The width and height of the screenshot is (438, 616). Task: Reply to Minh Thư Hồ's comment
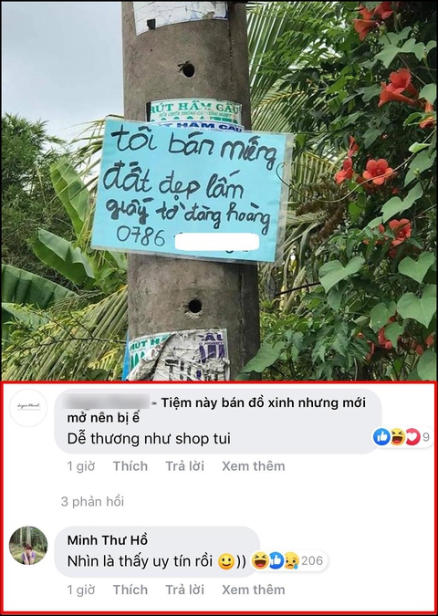[x=184, y=590]
